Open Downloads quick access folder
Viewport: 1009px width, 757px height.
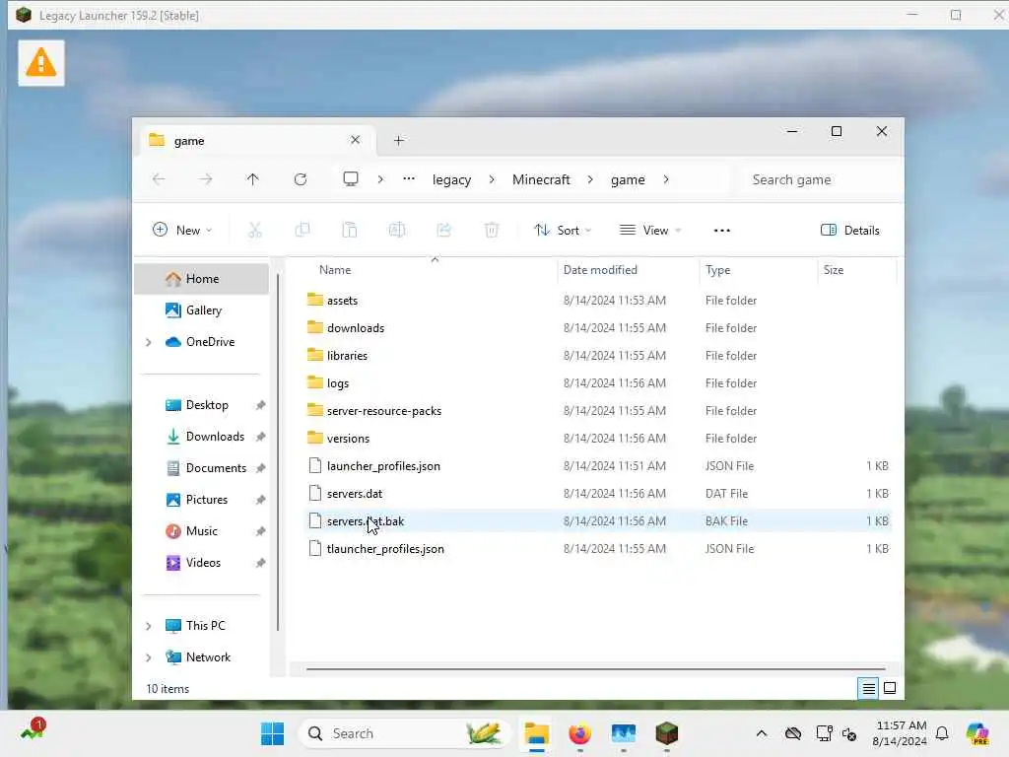pyautogui.click(x=202, y=437)
